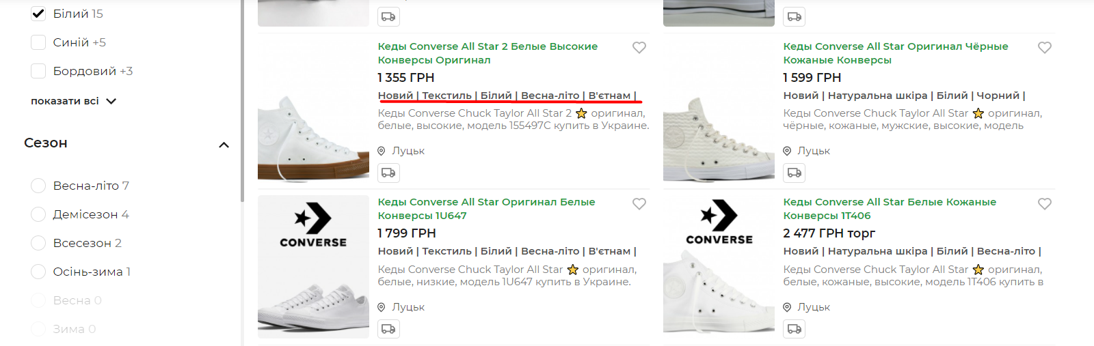Enable the Синій color filter
Viewport: 1094px width, 346px height.
38,42
